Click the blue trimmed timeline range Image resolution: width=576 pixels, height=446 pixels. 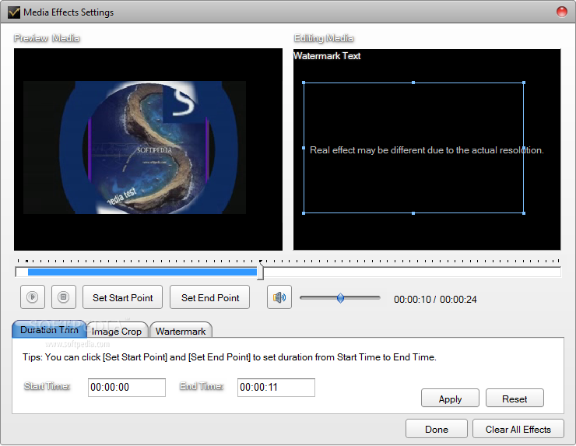pos(142,272)
